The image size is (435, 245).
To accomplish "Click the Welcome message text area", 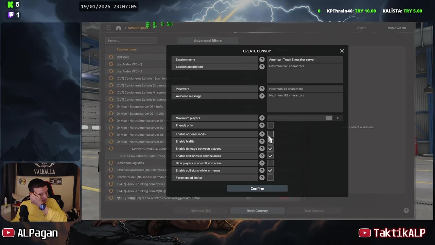I will click(x=305, y=102).
